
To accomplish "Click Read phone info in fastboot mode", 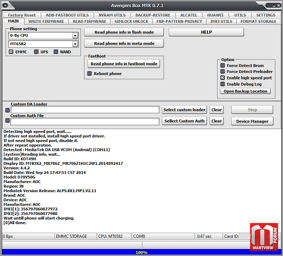I will pos(124,64).
